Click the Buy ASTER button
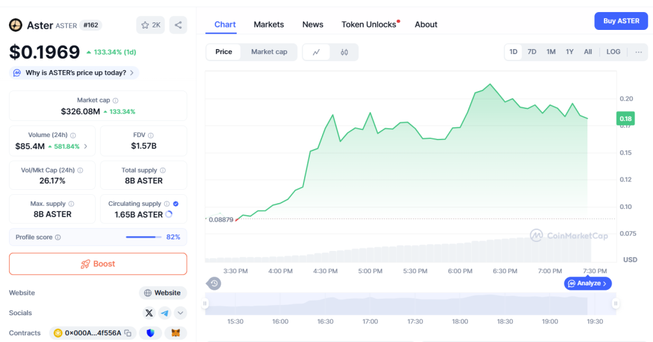653x342 pixels. (620, 21)
